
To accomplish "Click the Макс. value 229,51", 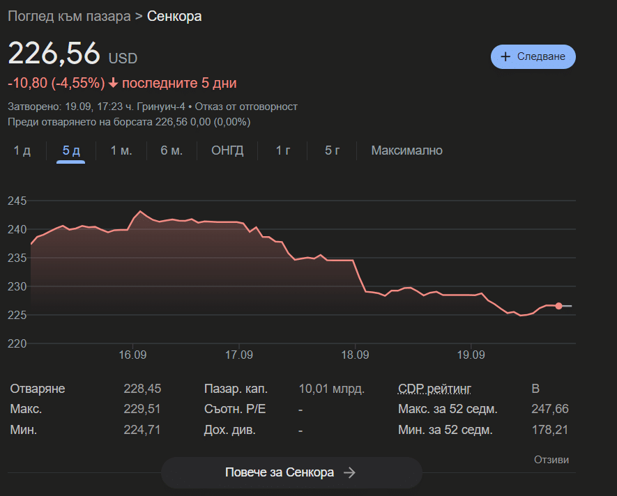I will (x=142, y=409).
